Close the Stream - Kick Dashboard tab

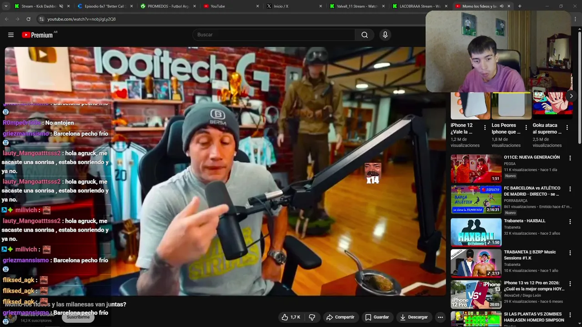[69, 6]
